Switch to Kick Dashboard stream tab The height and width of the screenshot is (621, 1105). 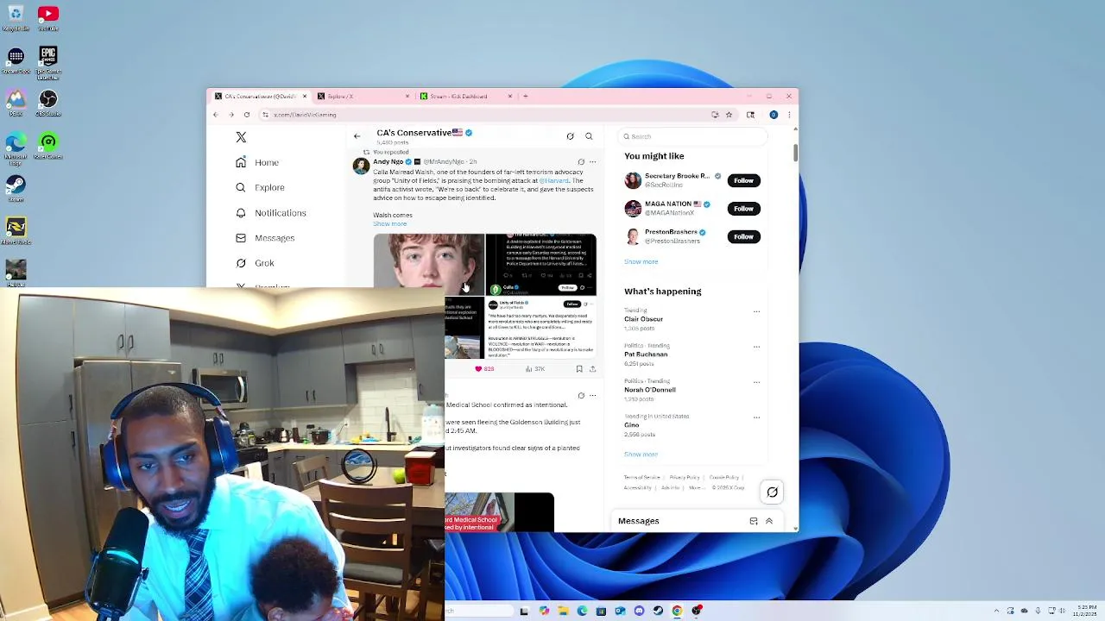465,97
